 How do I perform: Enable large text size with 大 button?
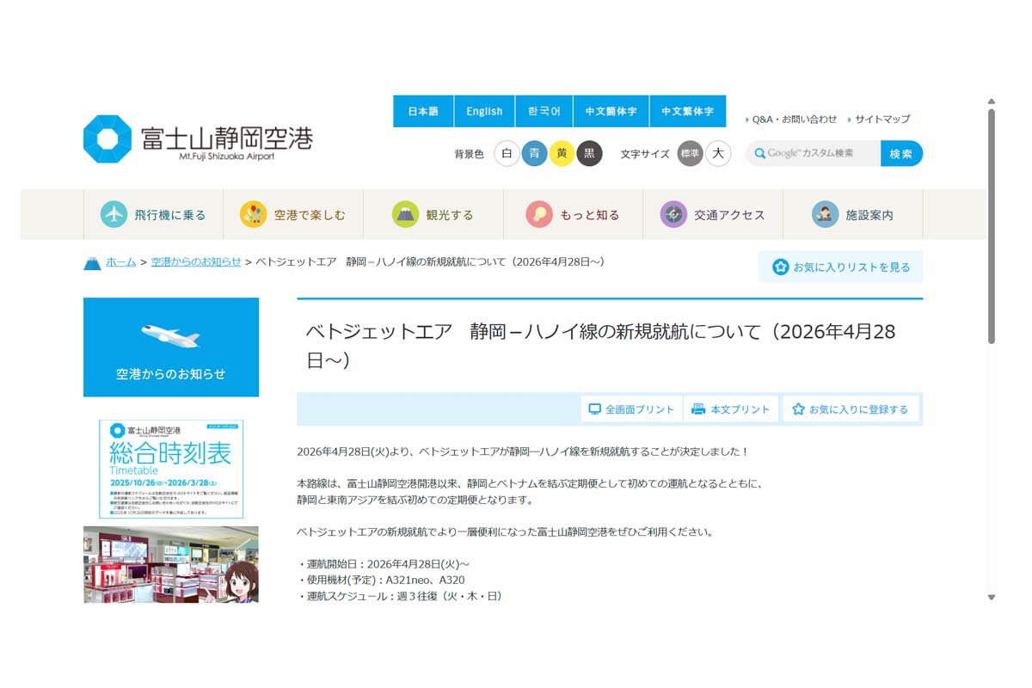pyautogui.click(x=716, y=153)
